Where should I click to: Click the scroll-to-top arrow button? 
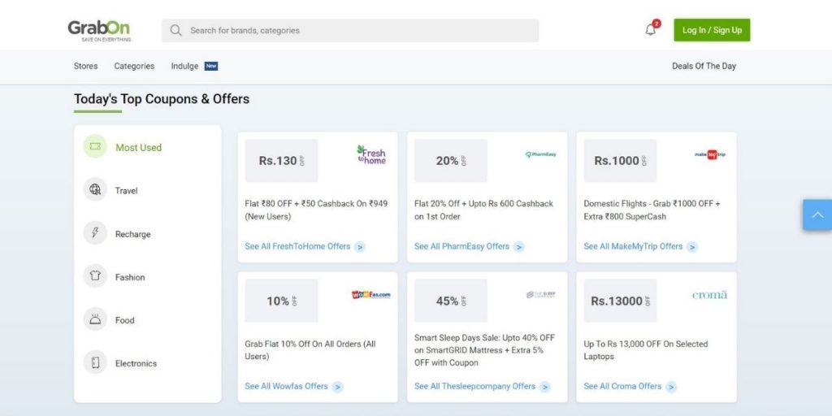click(x=817, y=214)
